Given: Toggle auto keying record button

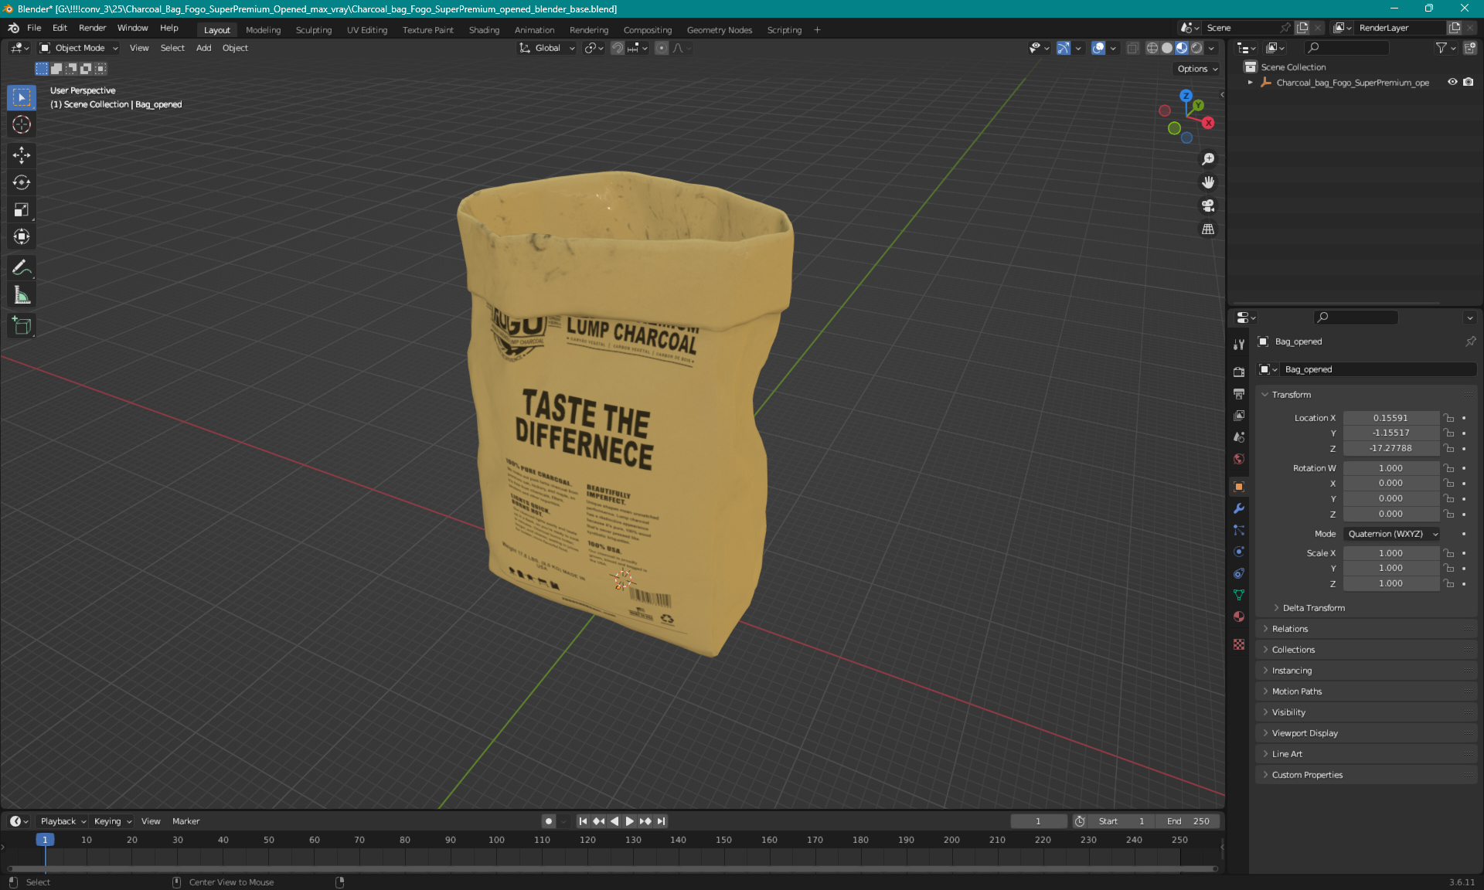Looking at the screenshot, I should [548, 821].
